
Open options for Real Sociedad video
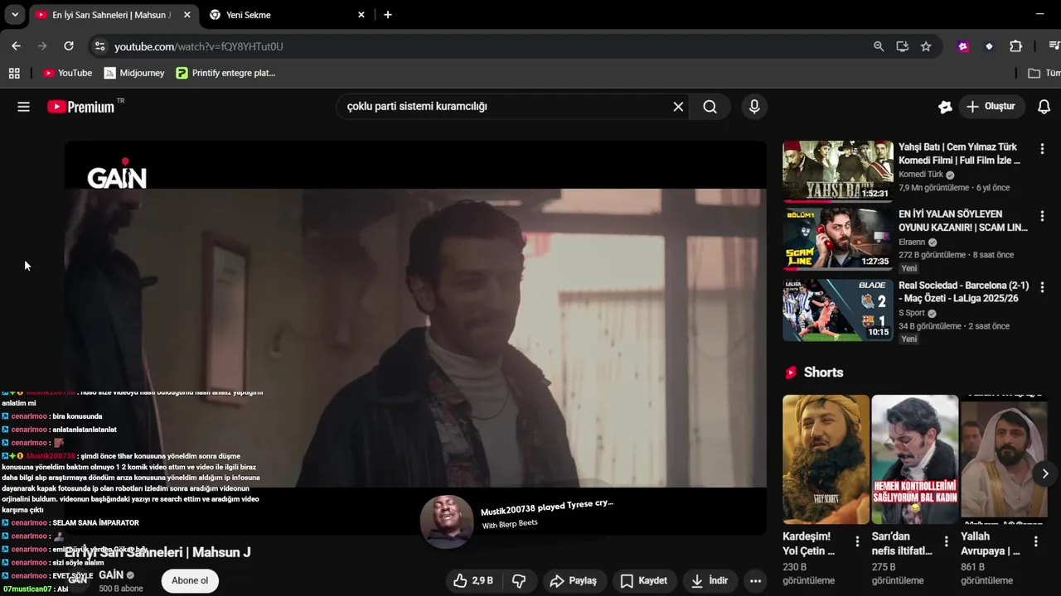[x=1042, y=287]
